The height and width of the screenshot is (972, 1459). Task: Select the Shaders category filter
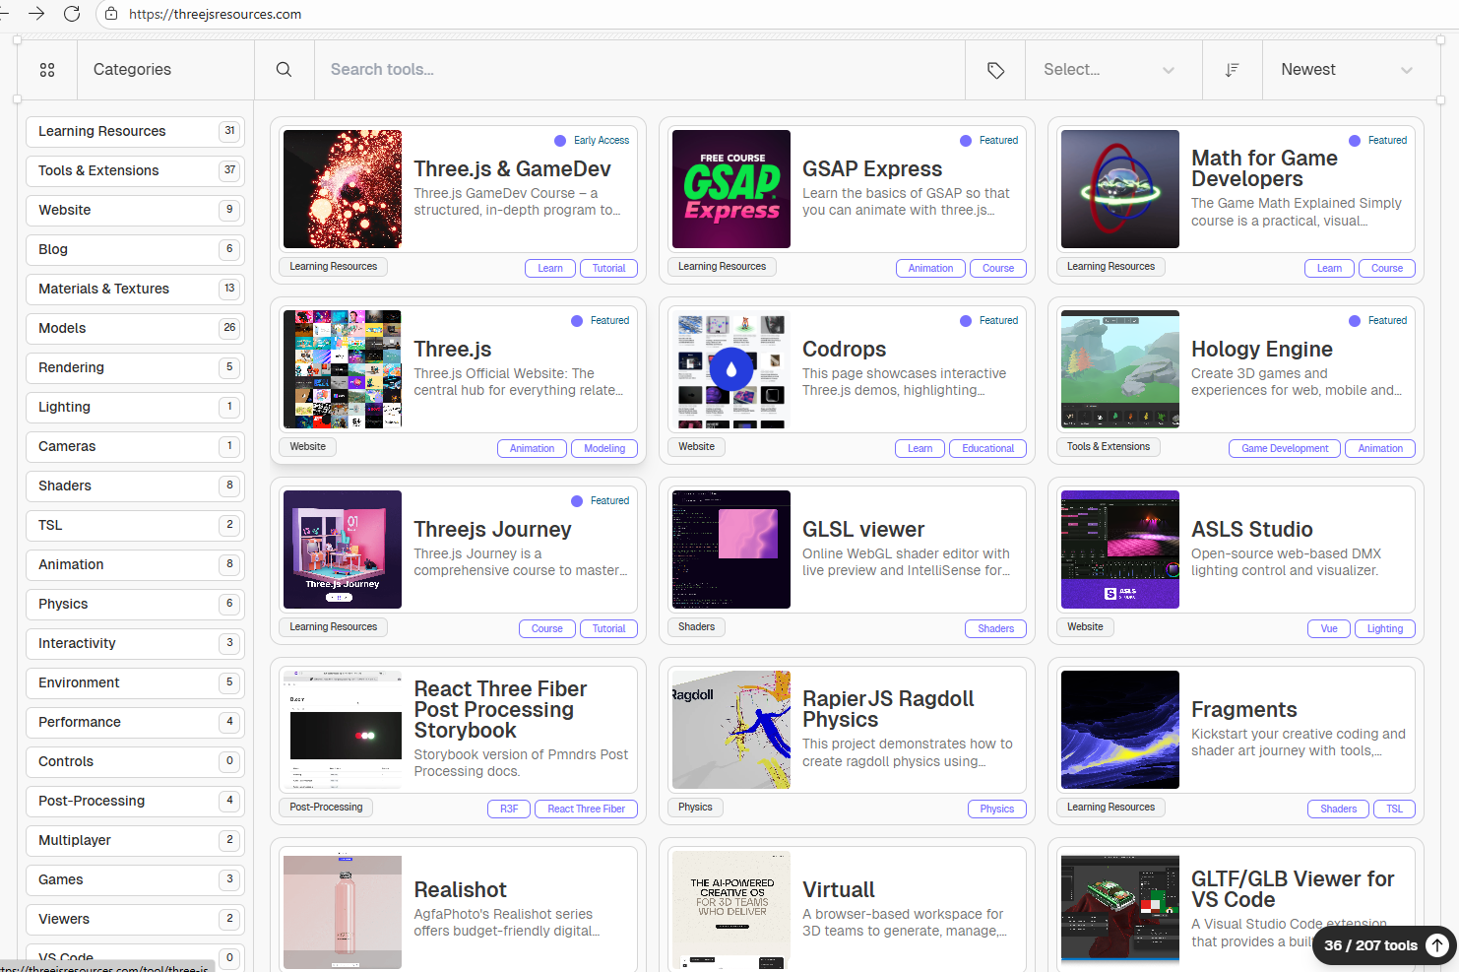(x=135, y=486)
